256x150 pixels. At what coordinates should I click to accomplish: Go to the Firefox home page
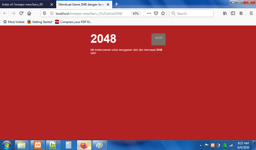(29, 13)
